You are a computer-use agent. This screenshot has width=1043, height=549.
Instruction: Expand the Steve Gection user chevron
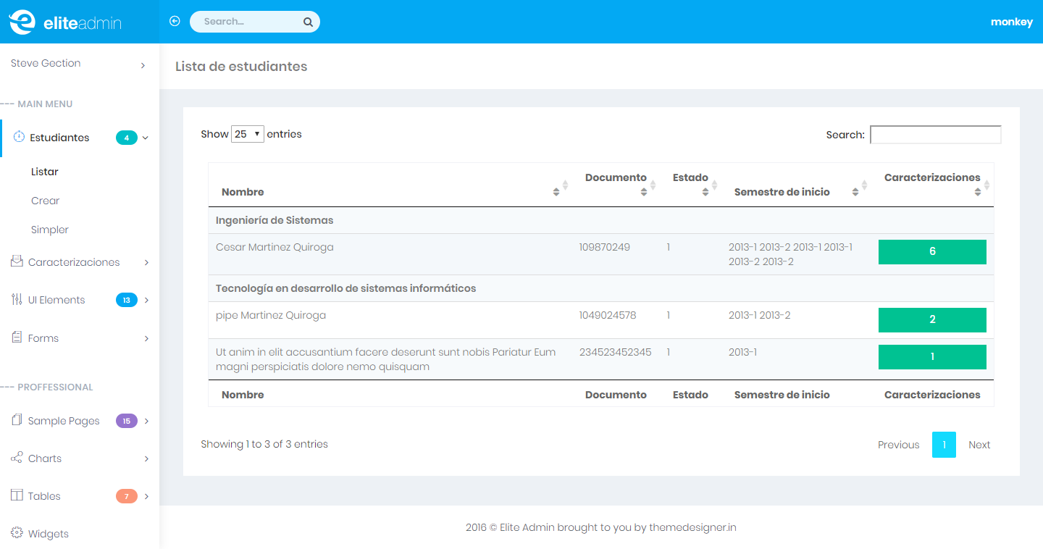pyautogui.click(x=143, y=65)
